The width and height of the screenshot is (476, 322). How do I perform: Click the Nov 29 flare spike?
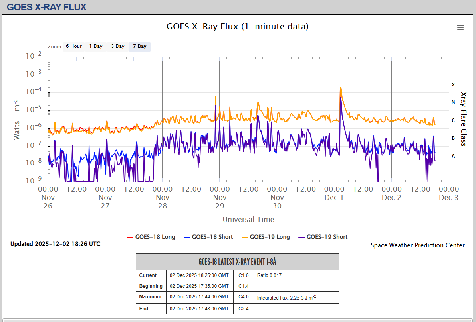[216, 97]
